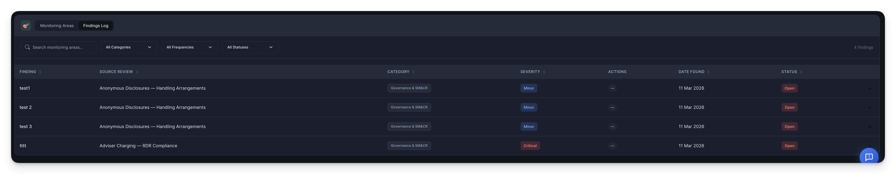The height and width of the screenshot is (174, 896).
Task: Click the search magnifier icon
Action: [27, 47]
